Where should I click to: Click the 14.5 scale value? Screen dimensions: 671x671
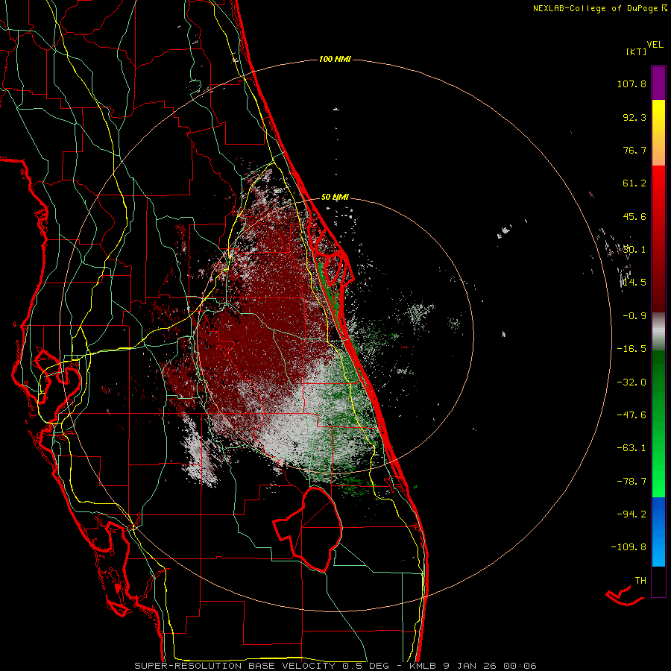click(634, 283)
